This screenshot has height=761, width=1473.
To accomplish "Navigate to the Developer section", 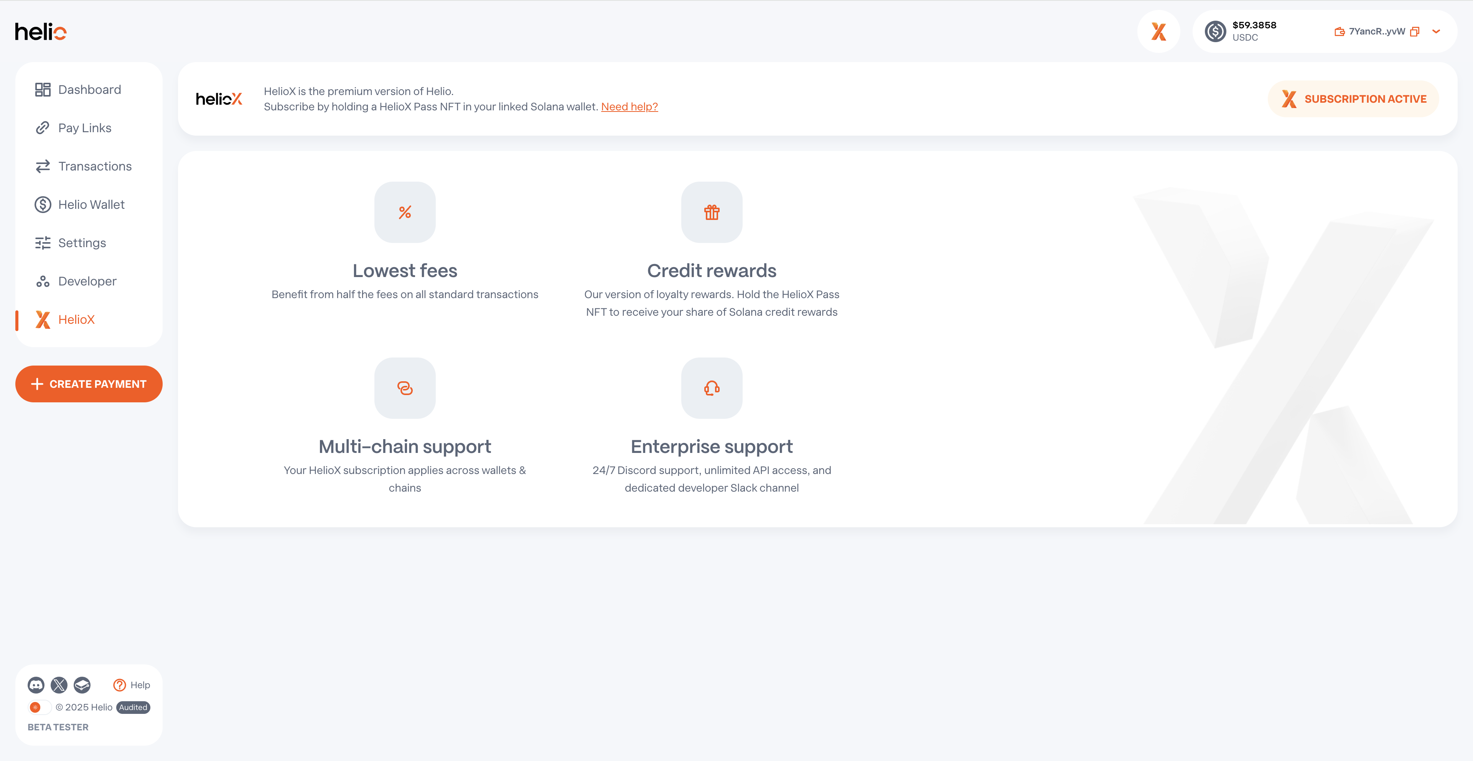I will pos(89,281).
